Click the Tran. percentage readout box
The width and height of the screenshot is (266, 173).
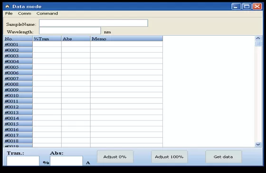[x=23, y=161]
